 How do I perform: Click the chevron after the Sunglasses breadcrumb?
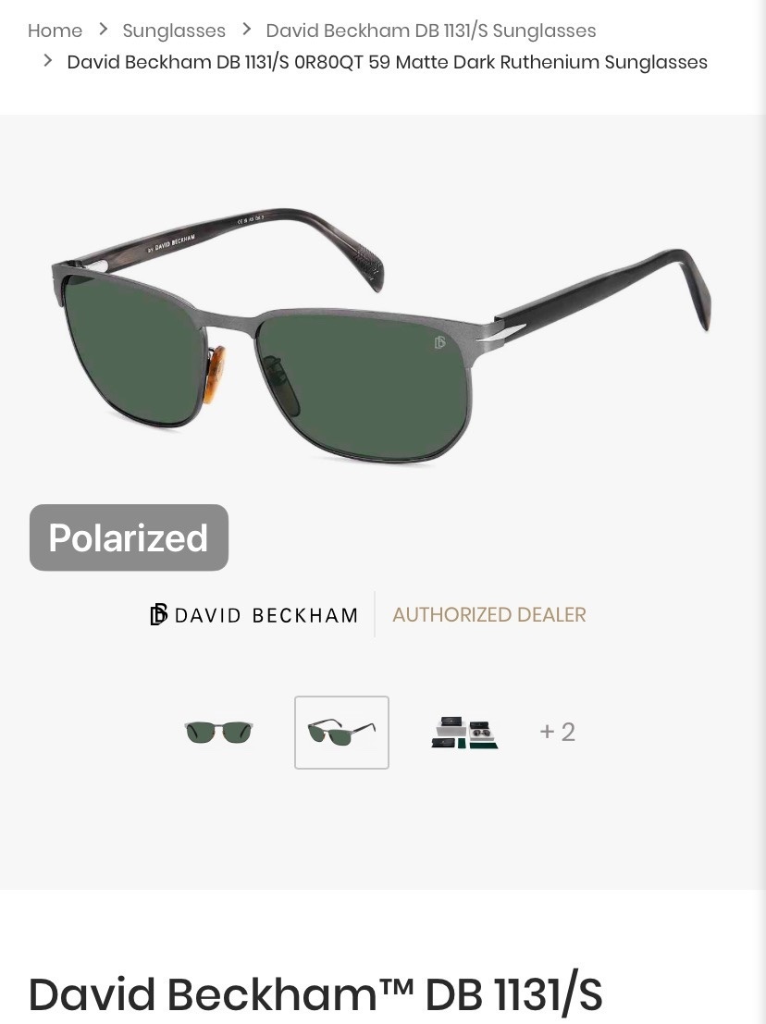(246, 30)
